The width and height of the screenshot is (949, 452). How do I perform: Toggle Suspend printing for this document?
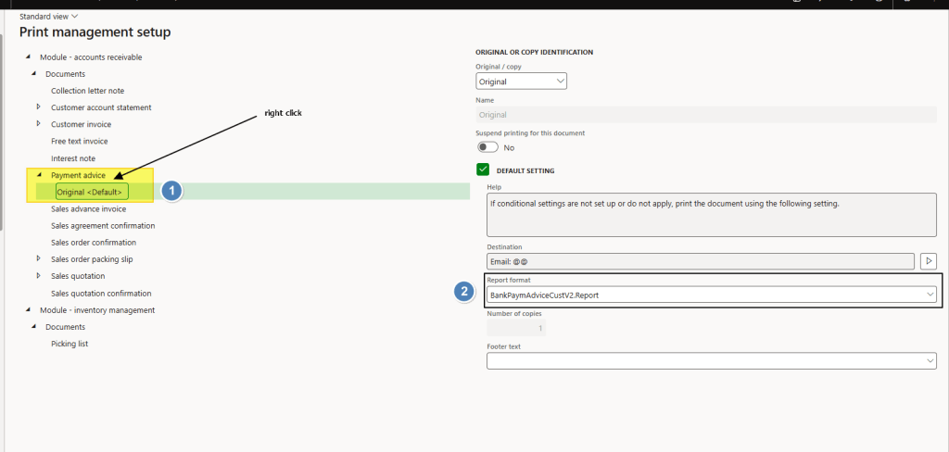pos(487,147)
